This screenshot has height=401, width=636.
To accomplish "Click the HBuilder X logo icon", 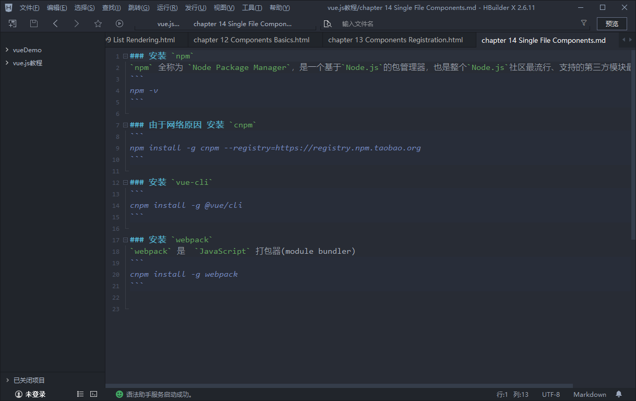I will 8,8.
